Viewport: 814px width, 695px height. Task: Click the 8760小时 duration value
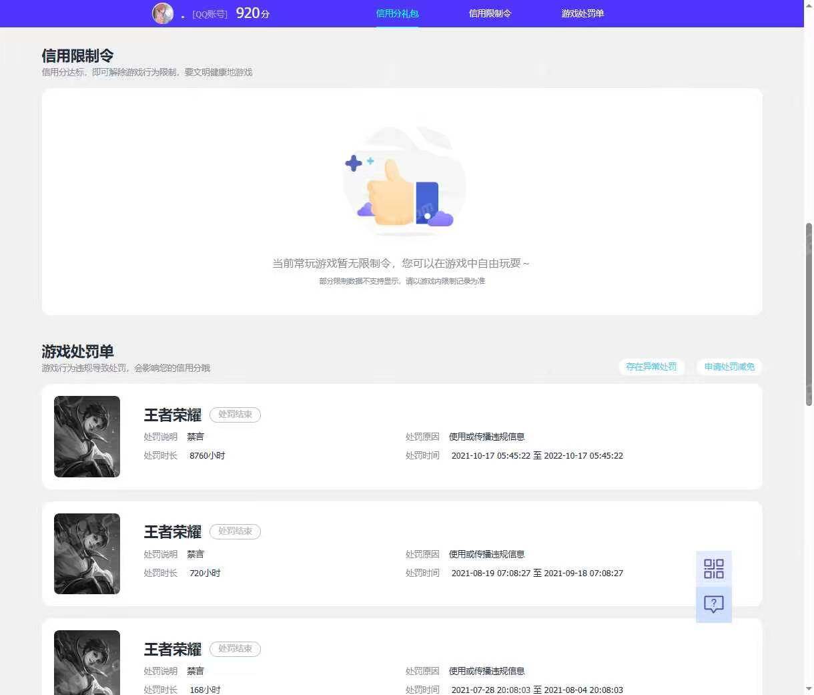coord(208,456)
